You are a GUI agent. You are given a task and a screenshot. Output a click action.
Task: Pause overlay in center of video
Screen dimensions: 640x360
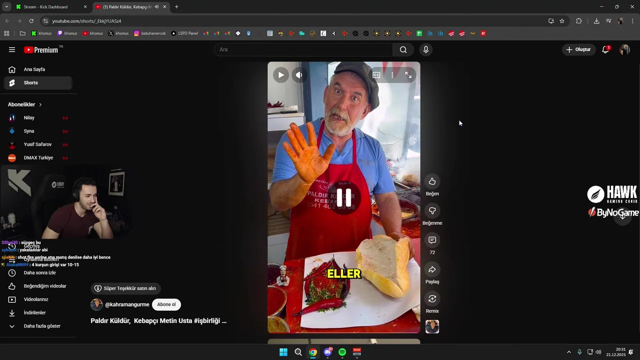[344, 197]
